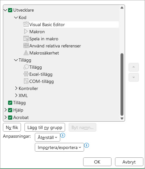Uncheck the Utvecklare tab checkbox

[x=10, y=10]
